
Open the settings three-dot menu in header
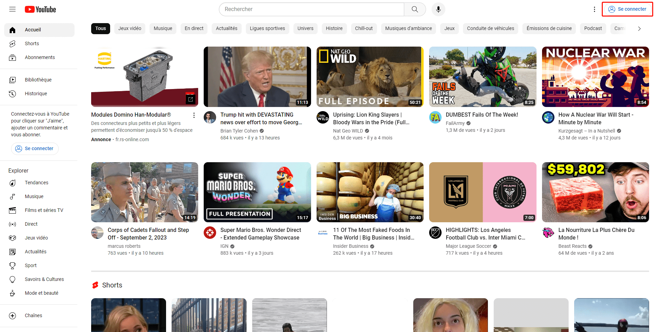tap(595, 9)
